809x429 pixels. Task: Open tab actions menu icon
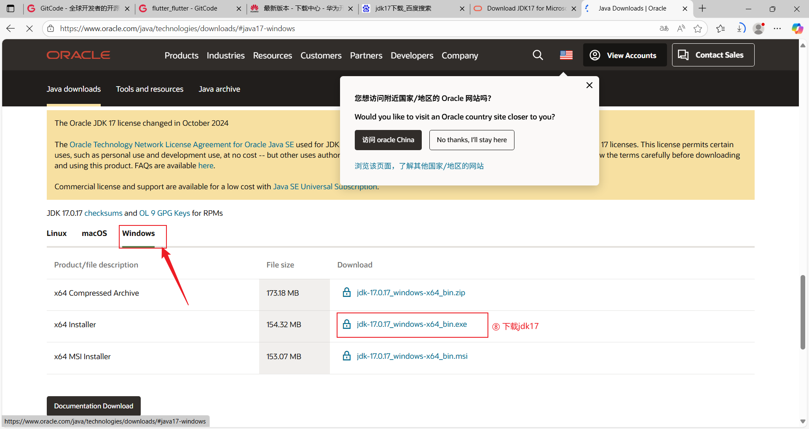11,8
